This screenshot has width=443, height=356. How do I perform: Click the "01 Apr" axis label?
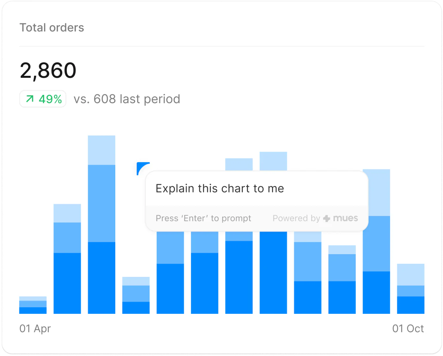tap(35, 329)
